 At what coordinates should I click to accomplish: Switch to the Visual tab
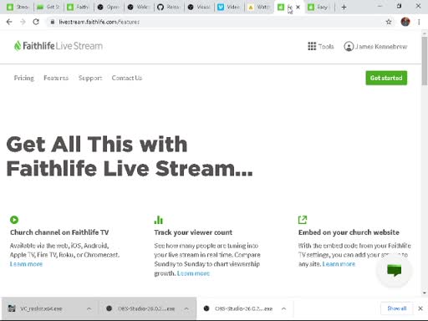198,8
